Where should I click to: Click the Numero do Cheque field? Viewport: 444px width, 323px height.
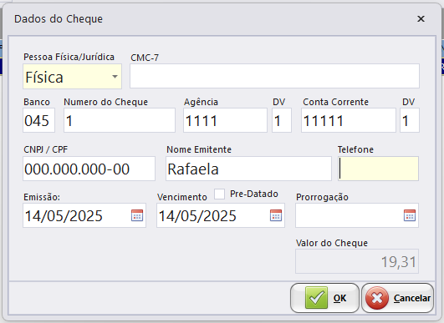120,120
